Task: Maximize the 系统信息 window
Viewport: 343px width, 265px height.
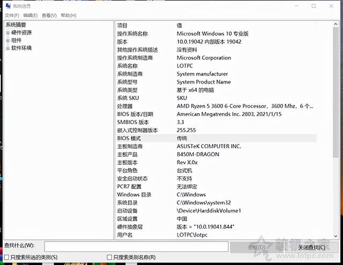Action: tap(314, 6)
